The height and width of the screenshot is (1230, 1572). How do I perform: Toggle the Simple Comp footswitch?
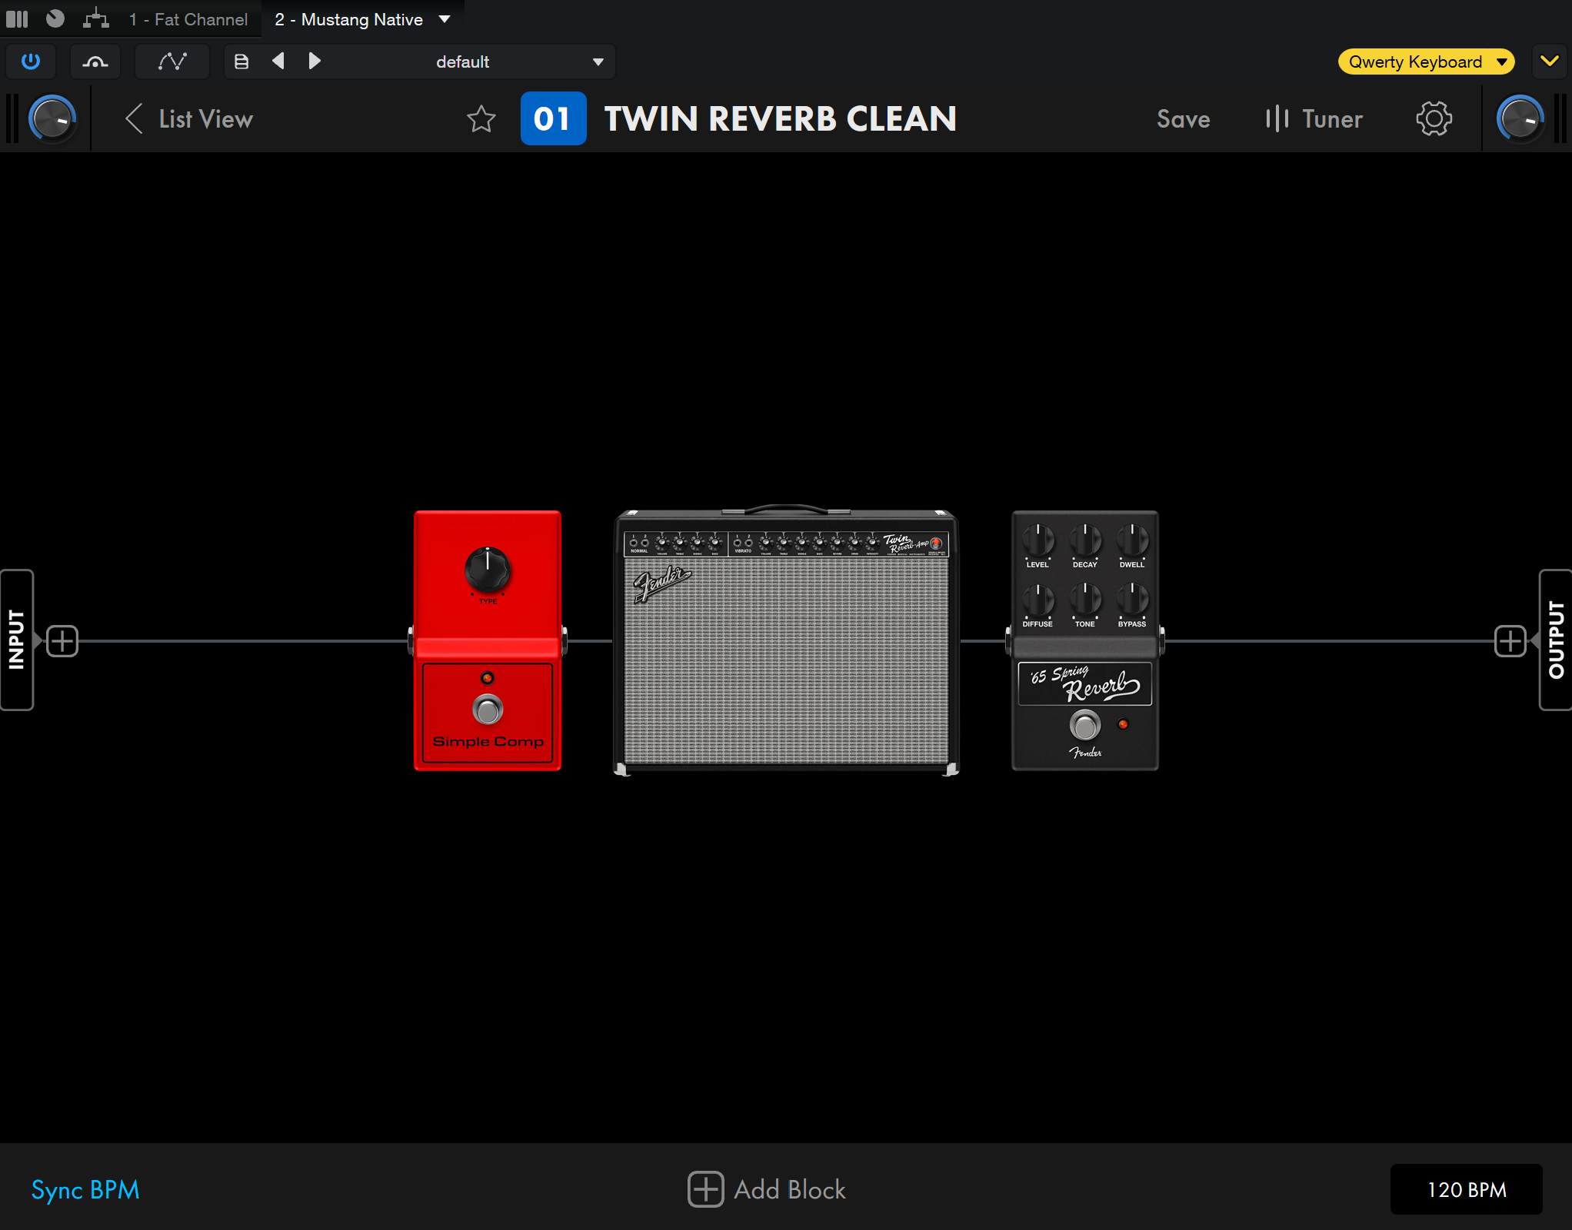pos(488,710)
